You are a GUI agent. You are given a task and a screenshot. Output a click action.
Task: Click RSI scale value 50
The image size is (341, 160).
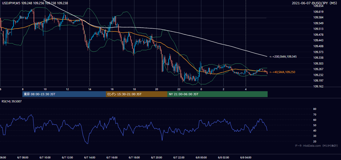(x=315, y=125)
